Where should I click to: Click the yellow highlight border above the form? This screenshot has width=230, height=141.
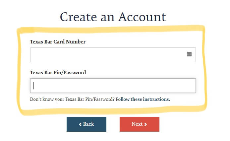[x=111, y=30]
